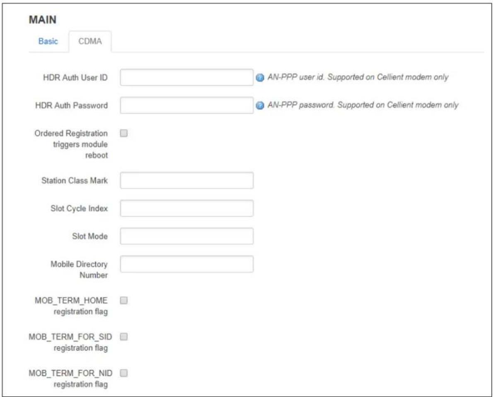Click the Station Class Mark input
493x397 pixels.
coord(187,180)
